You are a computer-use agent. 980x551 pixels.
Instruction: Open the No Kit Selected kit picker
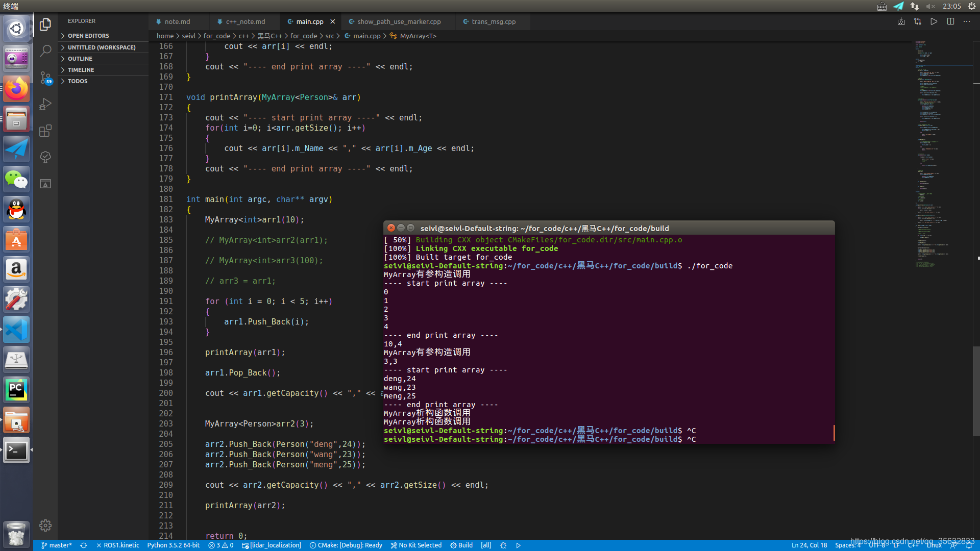[x=416, y=545]
